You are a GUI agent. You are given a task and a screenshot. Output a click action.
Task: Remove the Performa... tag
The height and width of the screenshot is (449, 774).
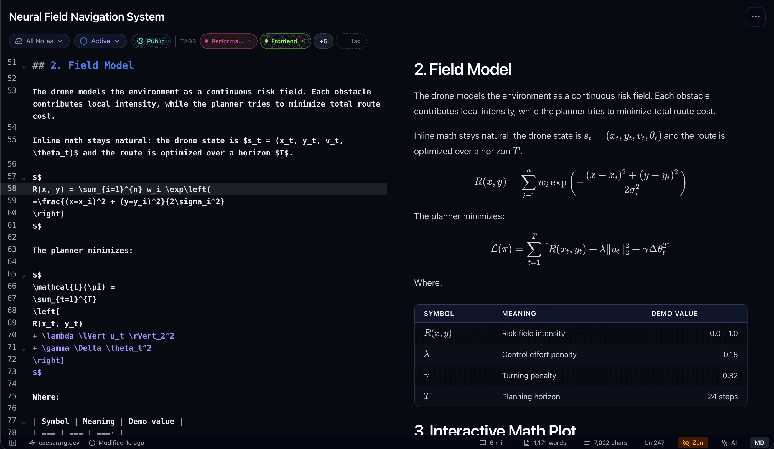pos(249,41)
